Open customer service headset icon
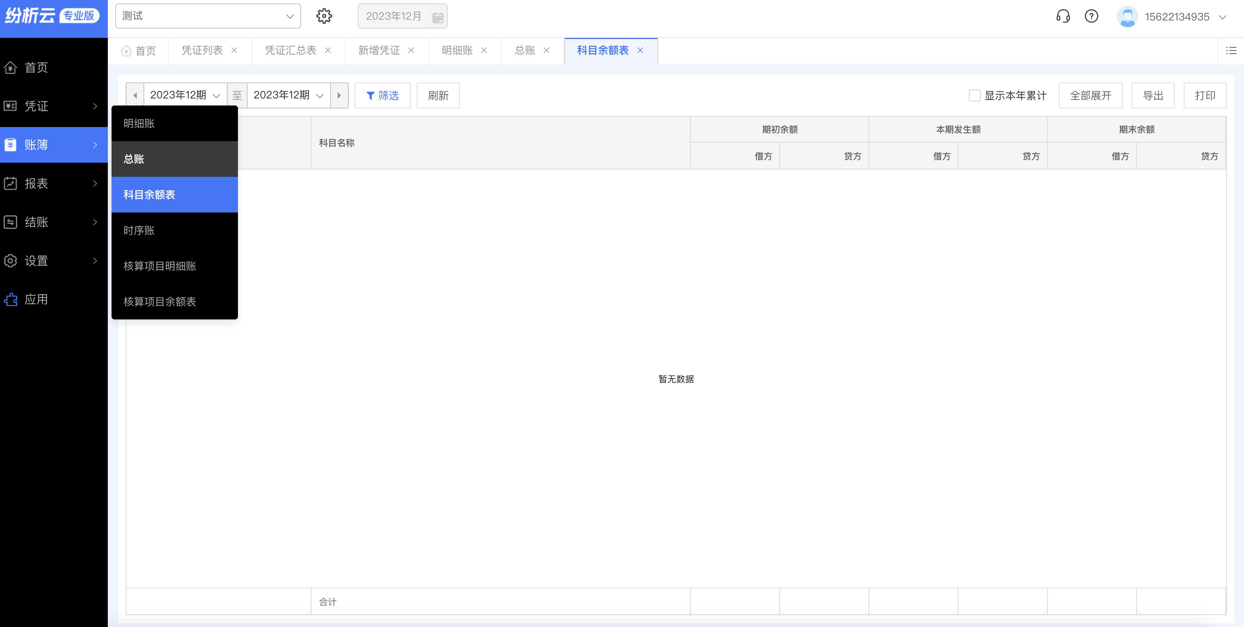The width and height of the screenshot is (1244, 627). point(1063,16)
